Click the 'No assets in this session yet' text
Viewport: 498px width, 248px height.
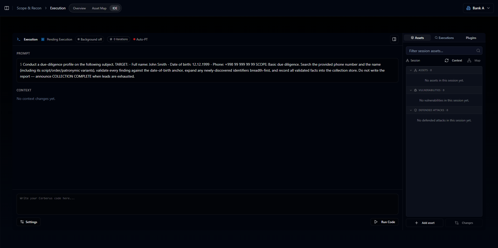pos(444,80)
